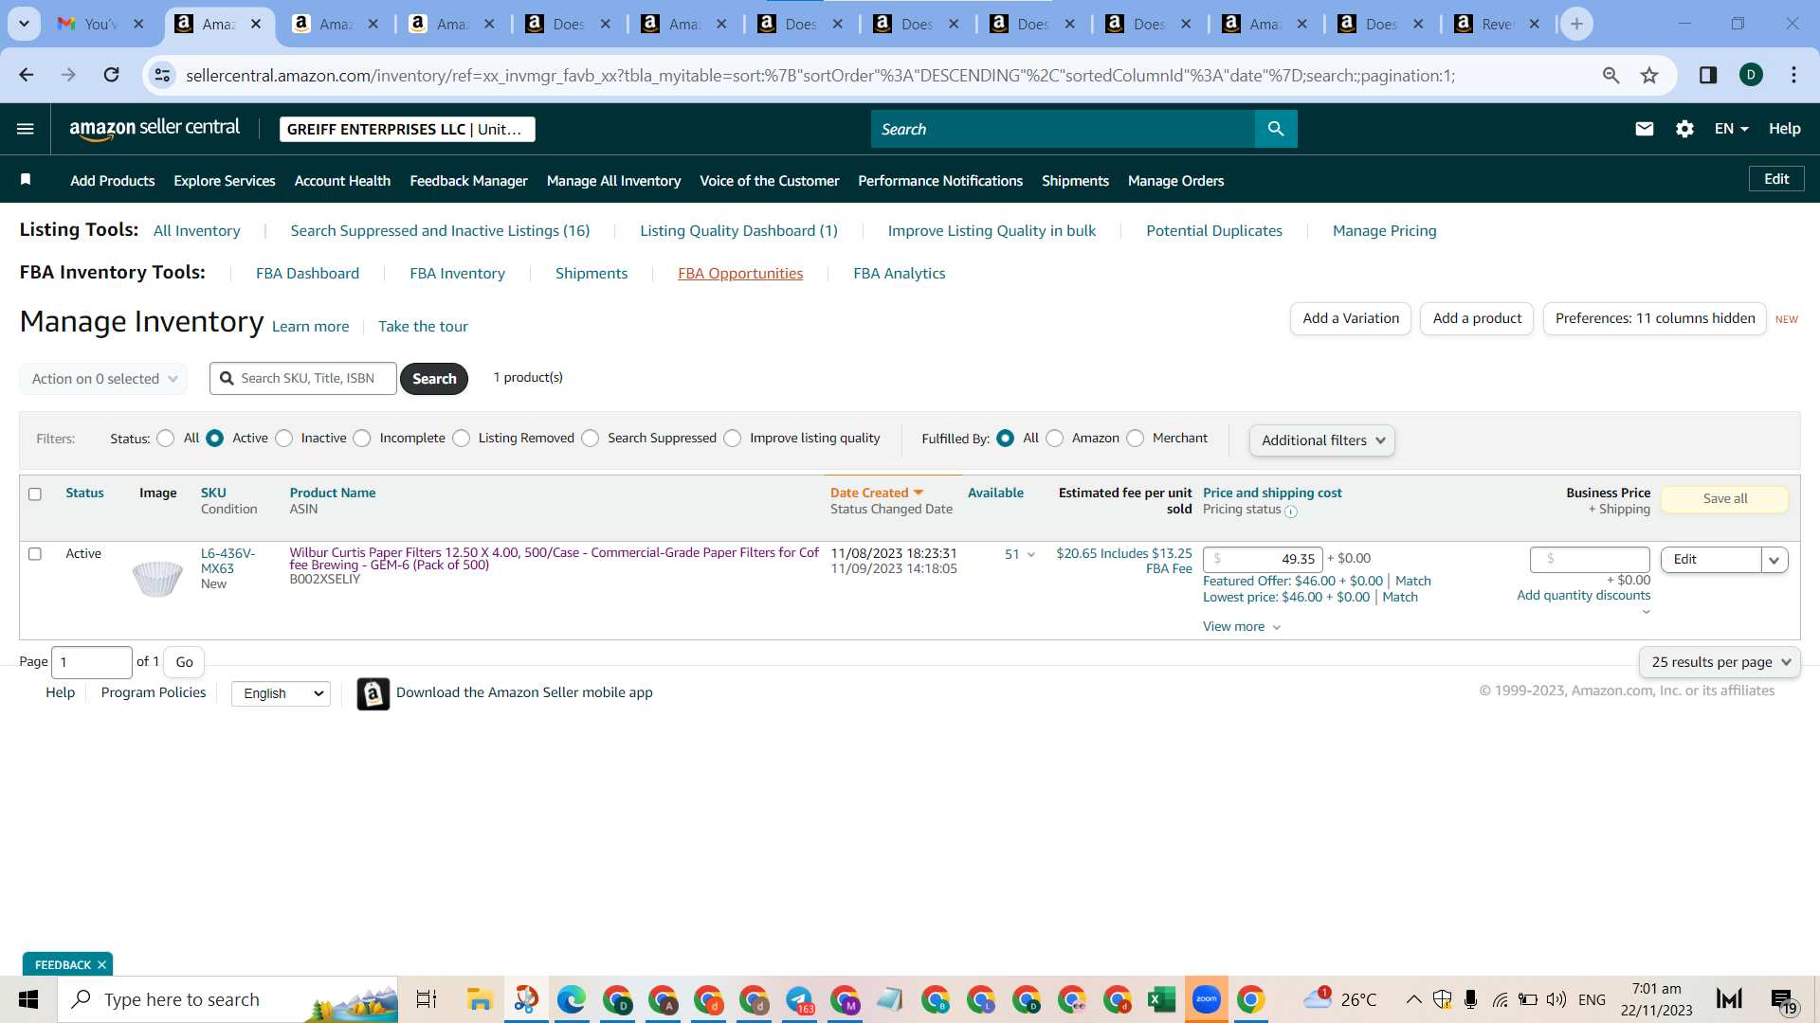Open a new browser tab
1820x1023 pixels.
[1577, 24]
